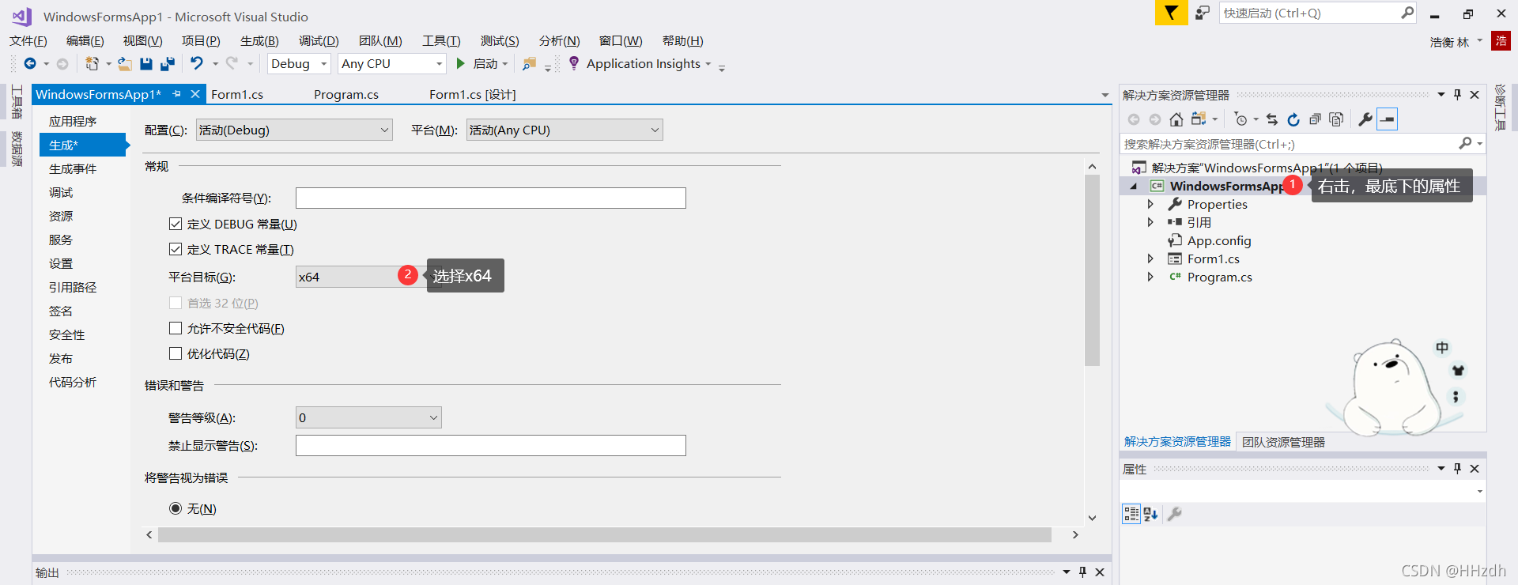Image resolution: width=1518 pixels, height=585 pixels.
Task: Open the 调试(D) menu
Action: click(319, 41)
